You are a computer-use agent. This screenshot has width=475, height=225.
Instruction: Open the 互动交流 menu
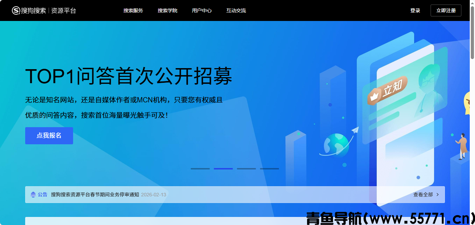pos(236,10)
